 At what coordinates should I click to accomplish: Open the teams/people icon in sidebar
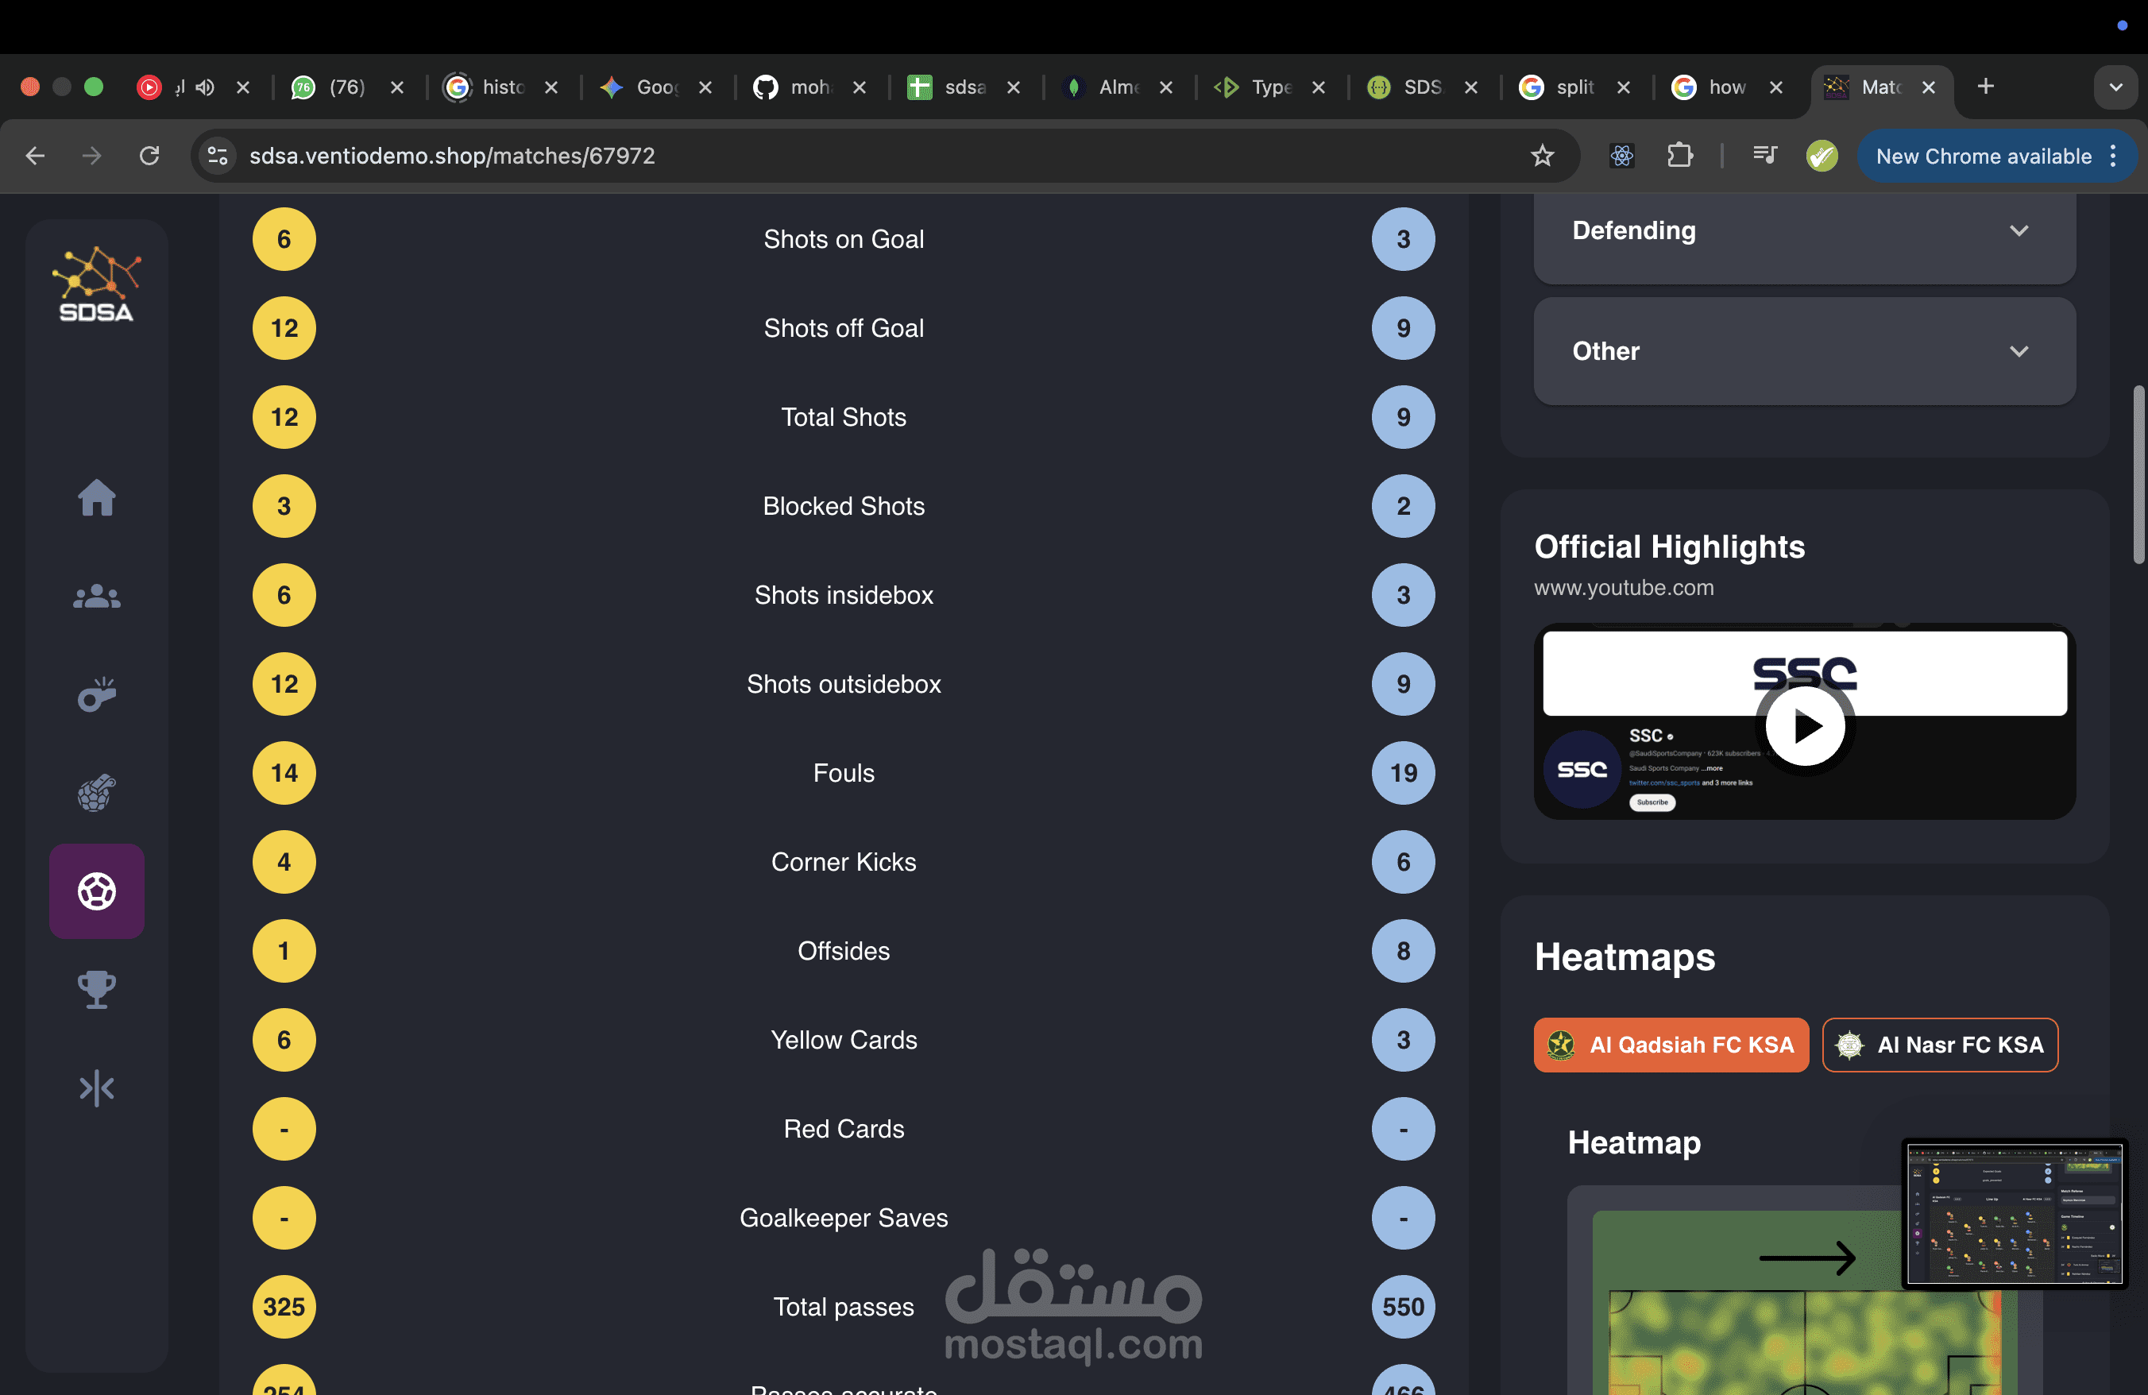click(x=97, y=597)
